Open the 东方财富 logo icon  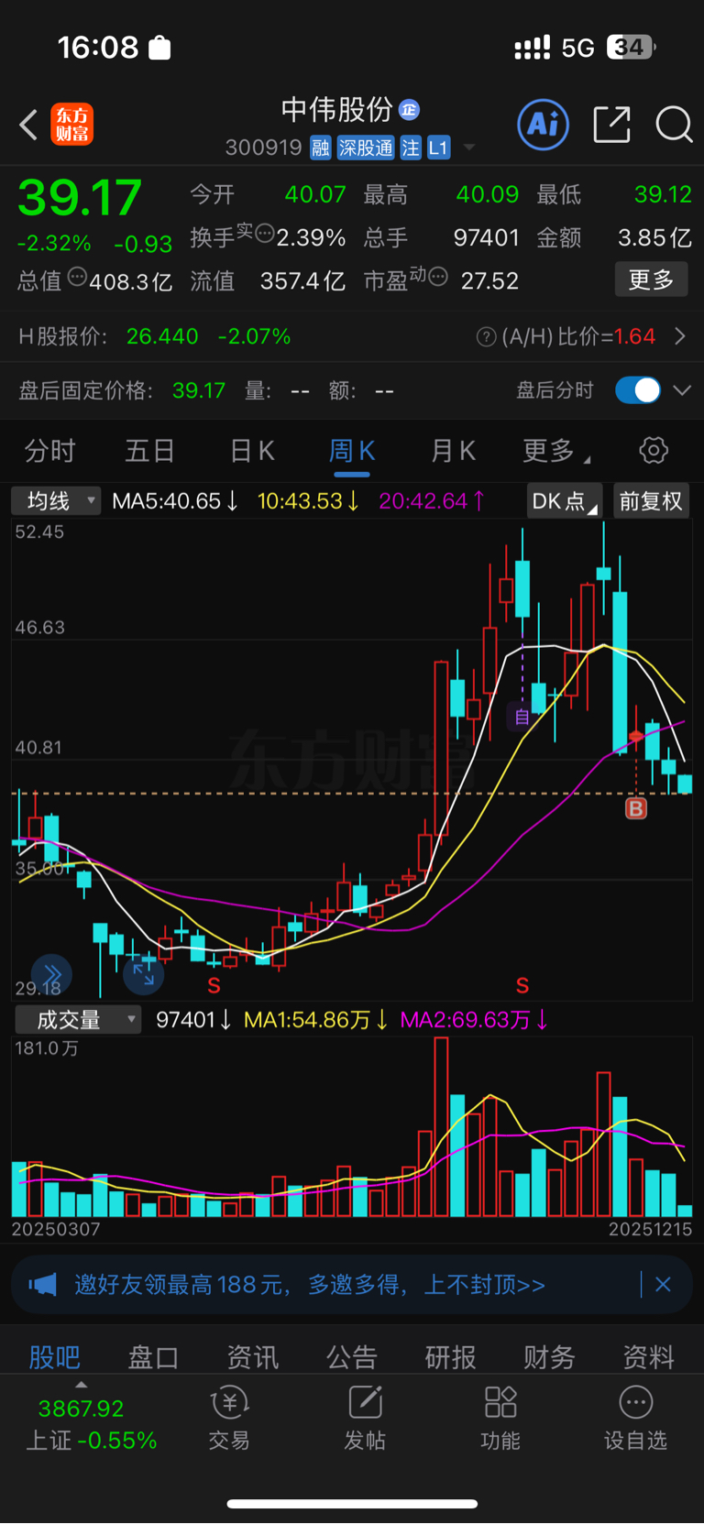(x=71, y=125)
